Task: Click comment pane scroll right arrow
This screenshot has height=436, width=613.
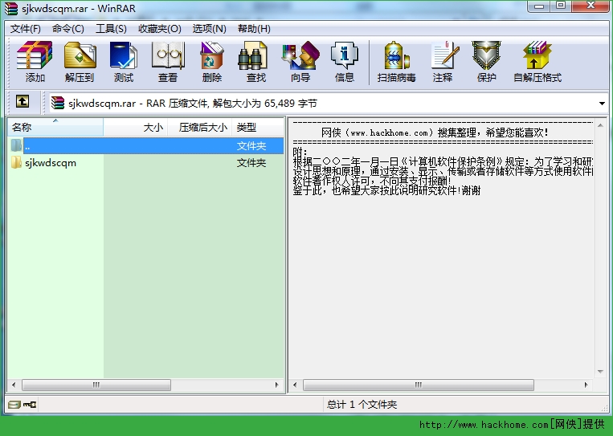Action: tap(586, 385)
